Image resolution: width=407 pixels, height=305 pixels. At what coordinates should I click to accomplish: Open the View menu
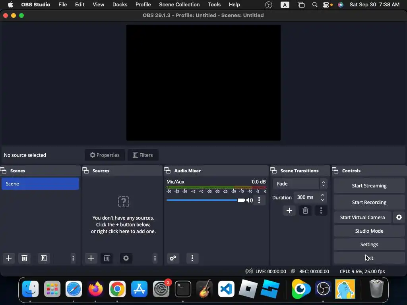99,5
